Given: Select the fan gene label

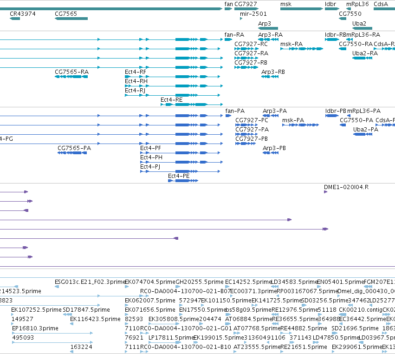Looking at the screenshot, I should [228, 4].
